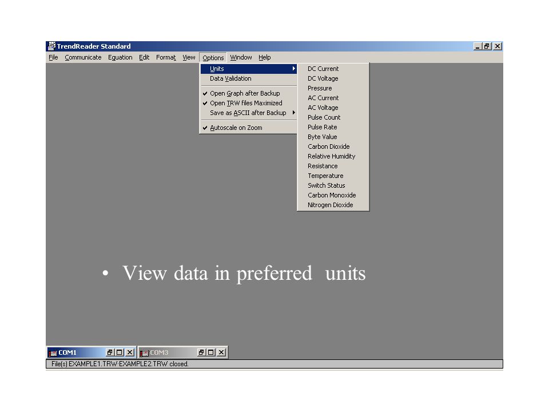Screen dimensions: 549x412
Task: Choose DC Current units
Action: tap(333, 69)
